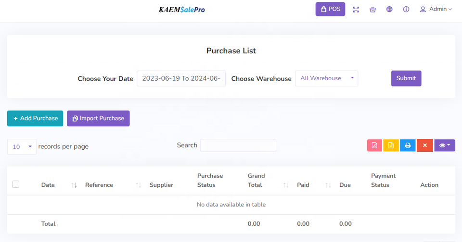This screenshot has width=462, height=242.
Task: Click the Add Purchase button
Action: tap(35, 119)
